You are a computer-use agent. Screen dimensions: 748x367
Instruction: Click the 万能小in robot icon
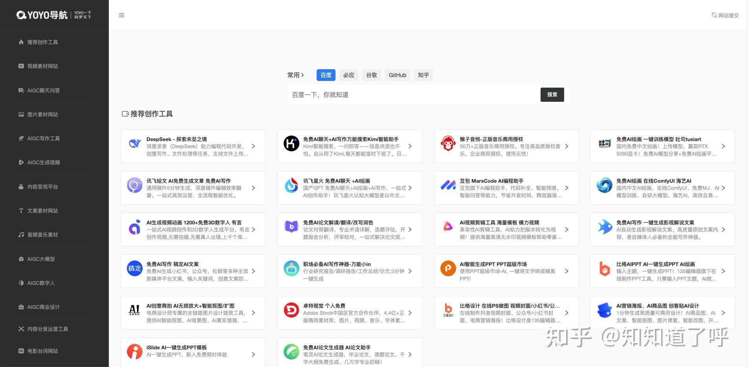pyautogui.click(x=291, y=268)
